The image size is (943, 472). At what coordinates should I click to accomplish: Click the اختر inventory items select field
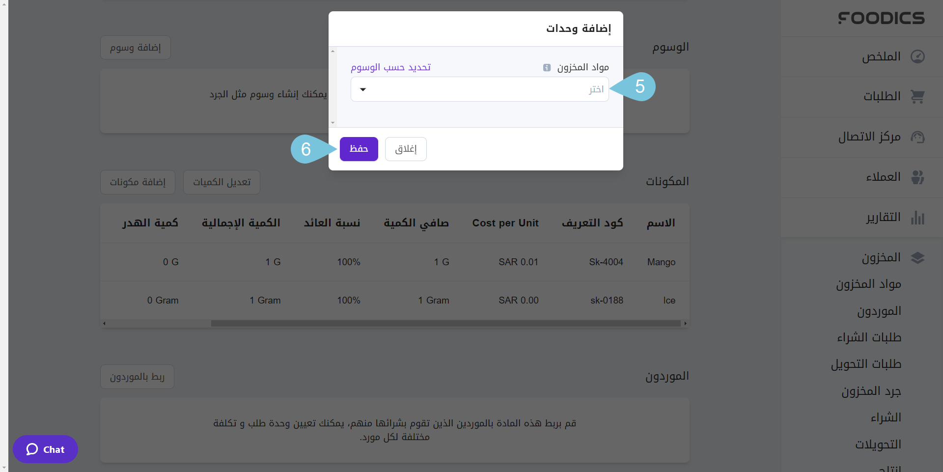pos(479,89)
